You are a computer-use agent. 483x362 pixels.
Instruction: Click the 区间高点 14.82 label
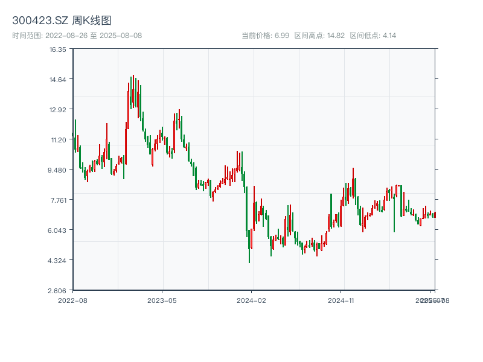(x=319, y=36)
